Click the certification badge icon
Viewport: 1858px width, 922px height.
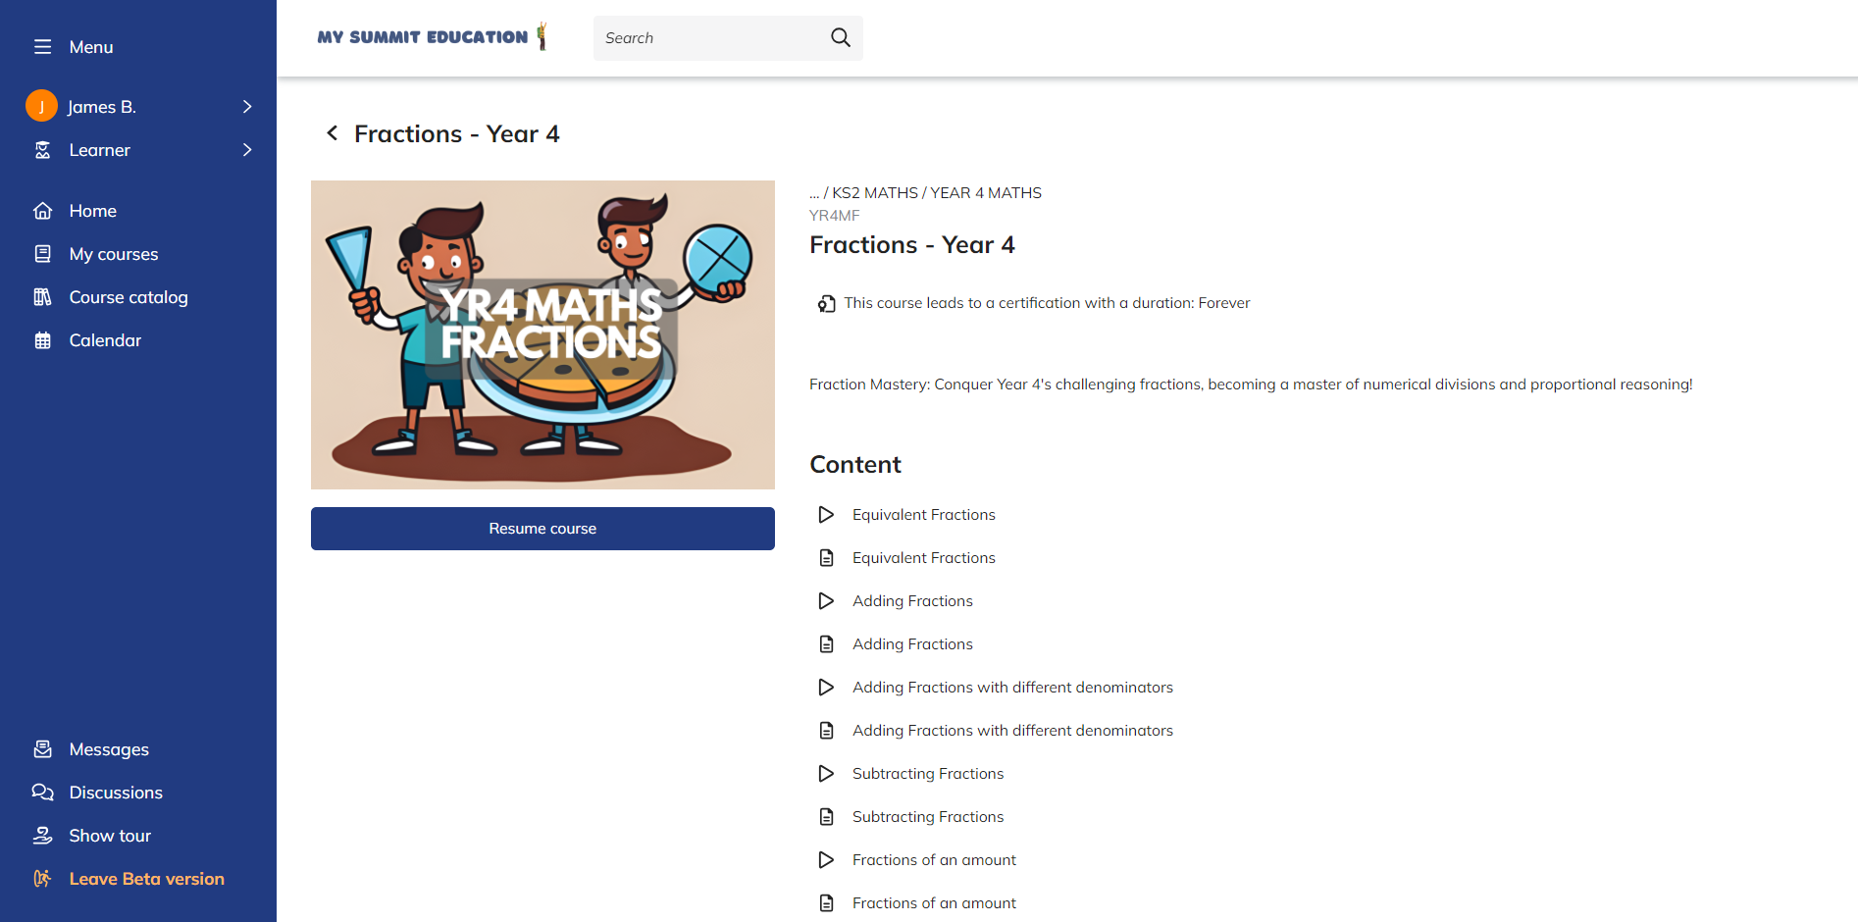(x=827, y=304)
